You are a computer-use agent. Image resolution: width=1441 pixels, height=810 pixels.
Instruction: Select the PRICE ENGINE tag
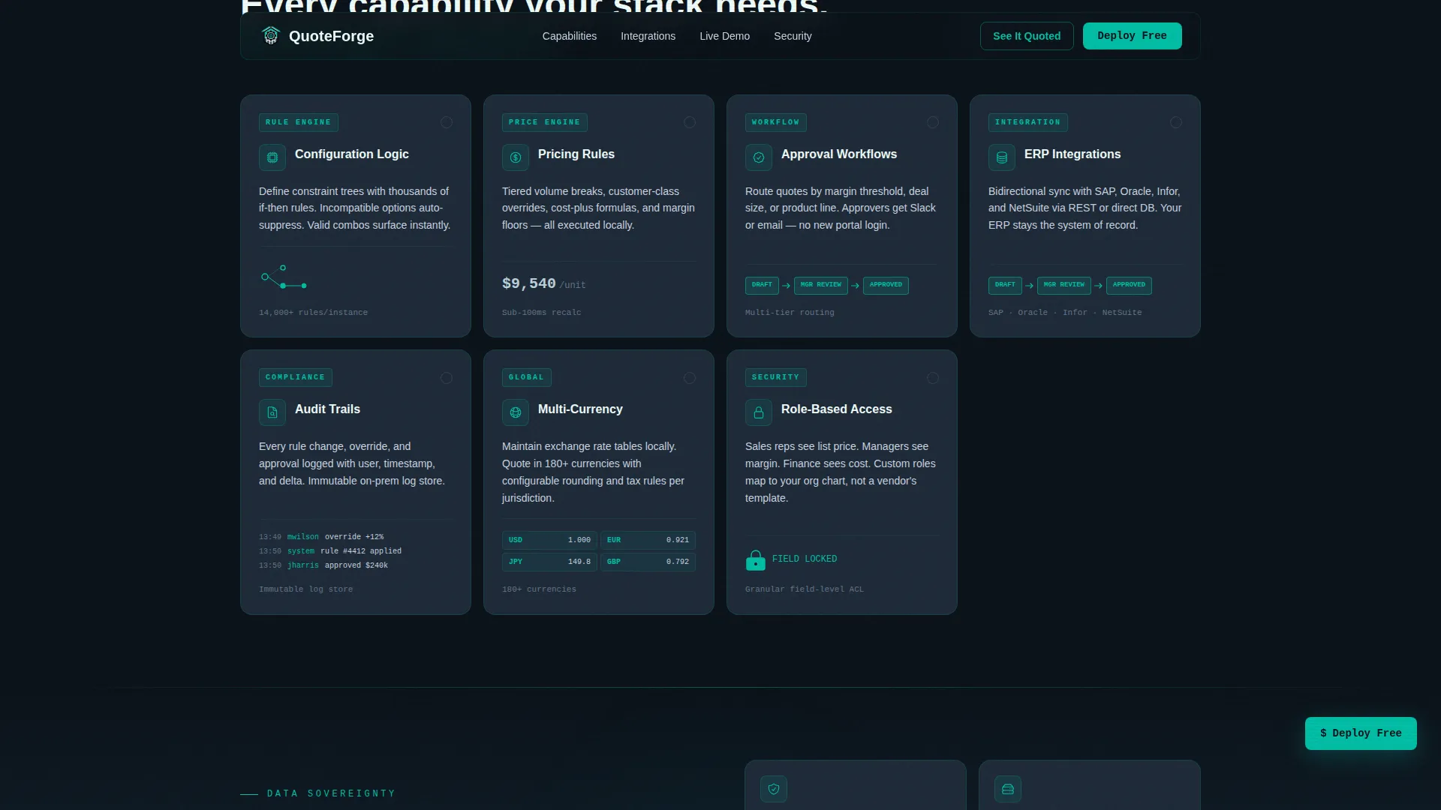[544, 122]
